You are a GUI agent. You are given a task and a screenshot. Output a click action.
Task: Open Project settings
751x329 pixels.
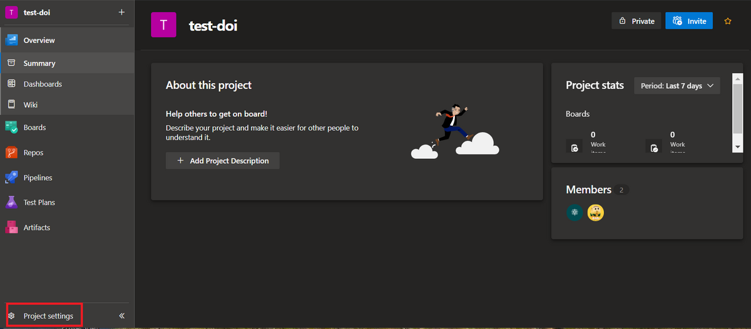pos(44,316)
